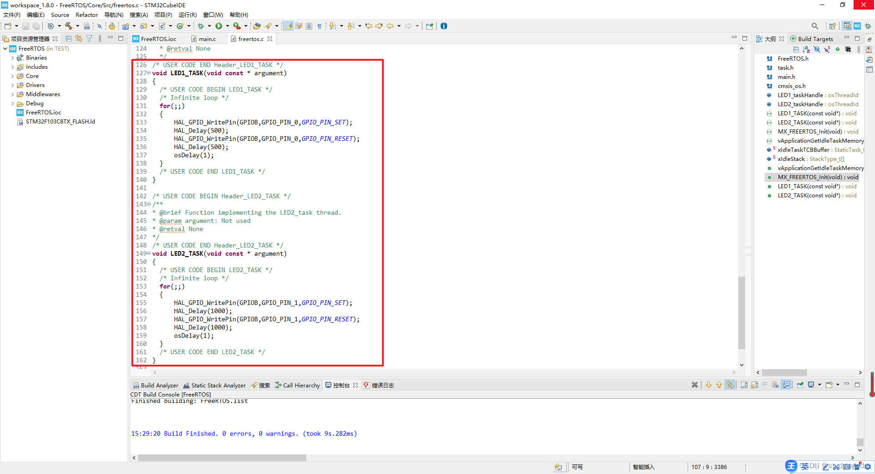Collapse the FreeRTOS project node
Image resolution: width=875 pixels, height=474 pixels.
(5, 49)
